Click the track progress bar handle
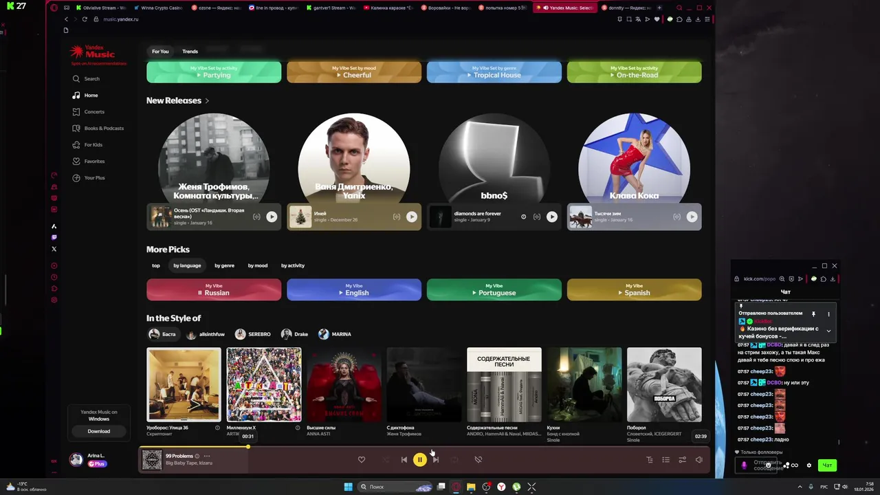The height and width of the screenshot is (495, 880). (x=248, y=447)
